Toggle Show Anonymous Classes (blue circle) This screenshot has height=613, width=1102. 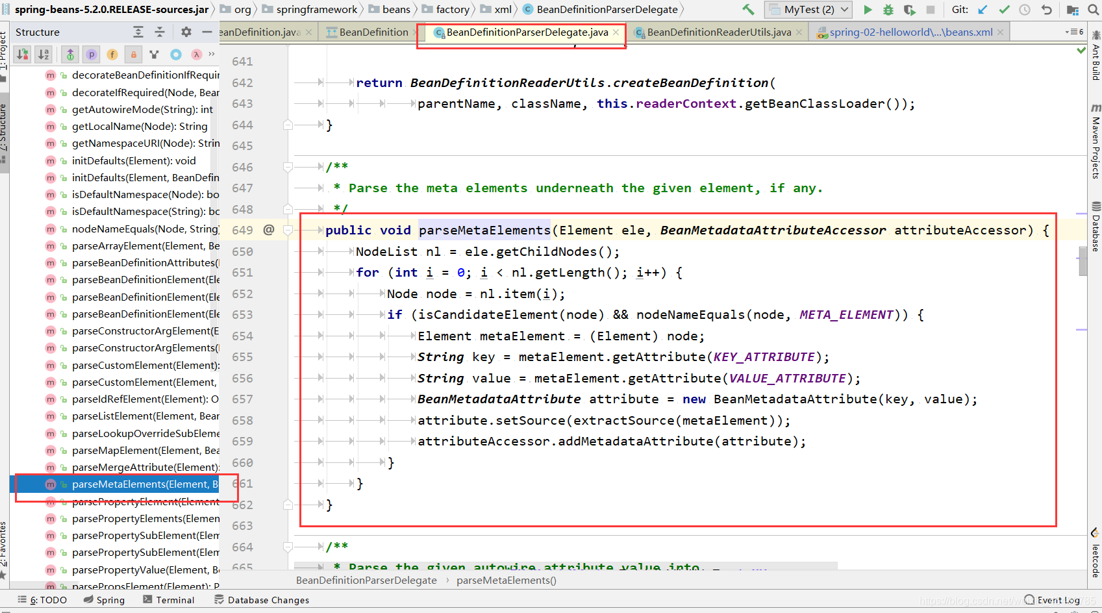tap(176, 55)
